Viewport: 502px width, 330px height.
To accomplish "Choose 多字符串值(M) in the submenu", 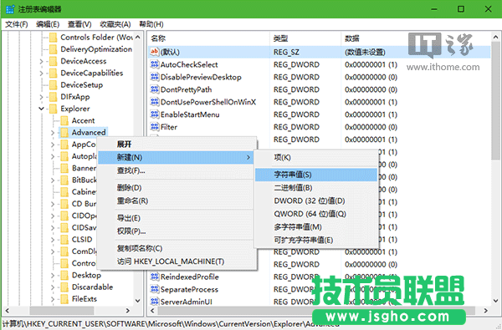I will tap(316, 227).
